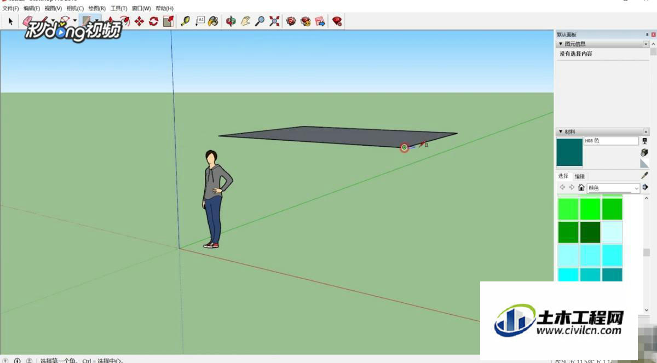The width and height of the screenshot is (657, 363).
Task: Open the 文件(F) menu
Action: pos(10,9)
